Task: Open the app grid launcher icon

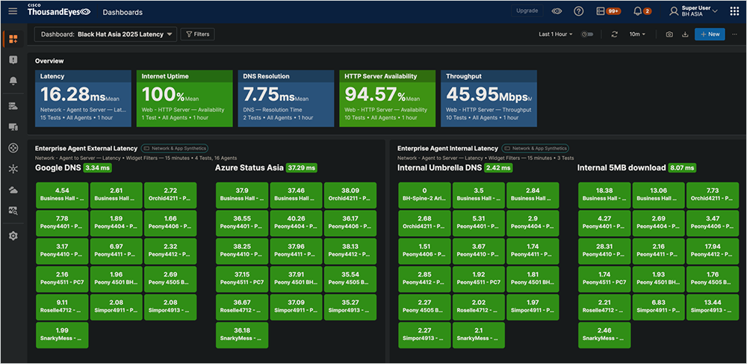Action: coord(734,11)
